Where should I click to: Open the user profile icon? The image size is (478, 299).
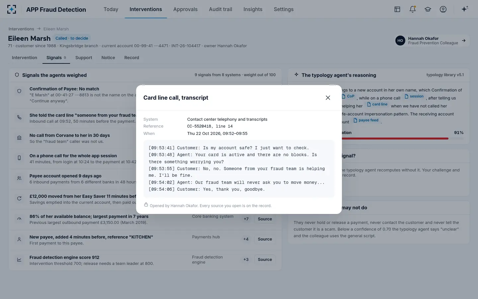(443, 9)
